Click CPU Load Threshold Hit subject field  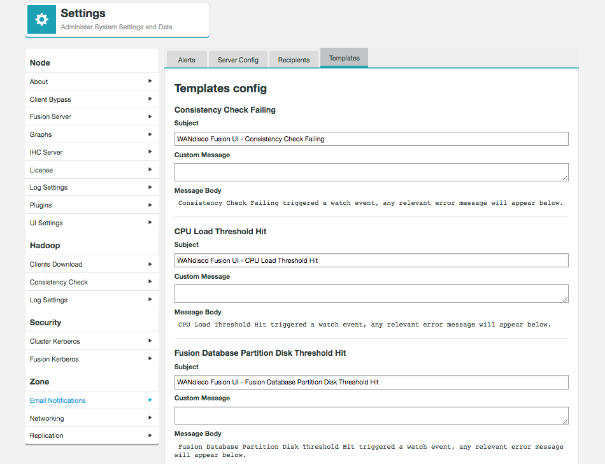point(371,260)
